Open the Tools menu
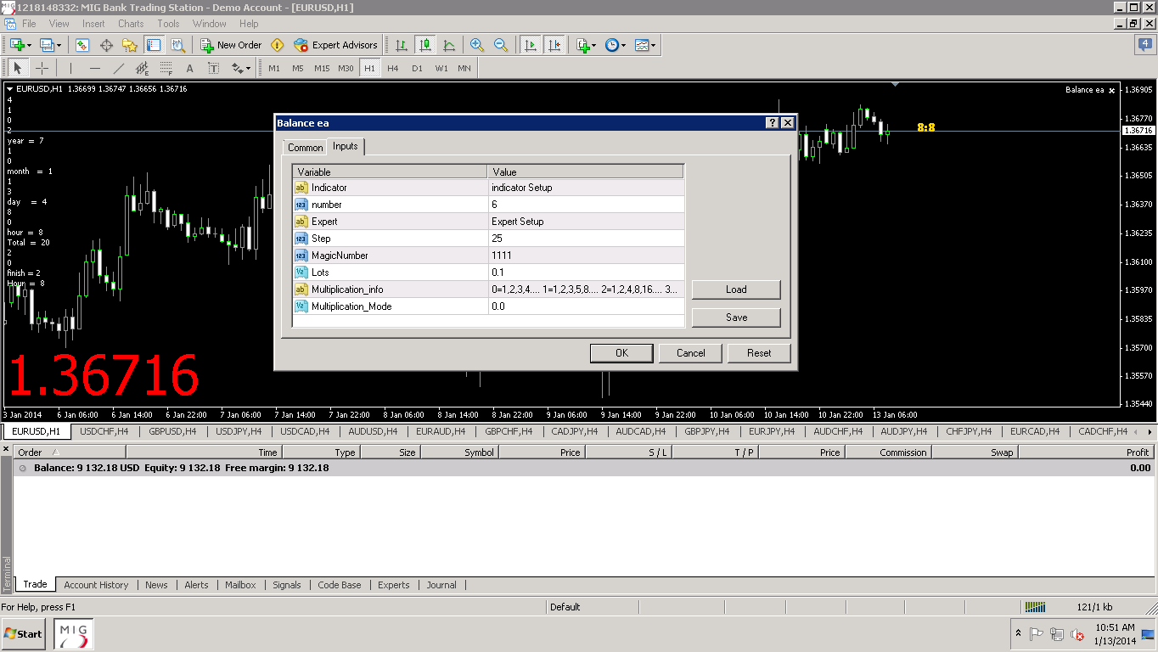This screenshot has width=1158, height=652. click(x=168, y=24)
